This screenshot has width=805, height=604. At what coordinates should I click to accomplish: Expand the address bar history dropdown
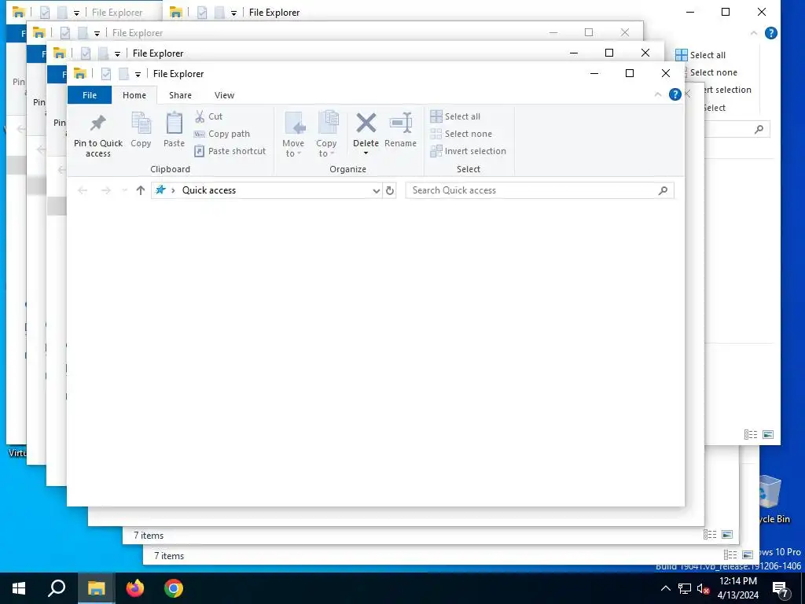(377, 190)
